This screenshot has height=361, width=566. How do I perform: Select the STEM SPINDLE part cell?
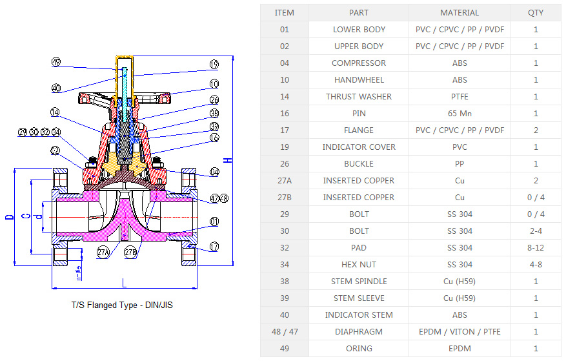(x=359, y=281)
